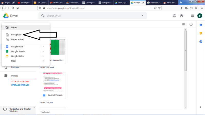
Task: Click the file list vertical scrollbar
Action: click(186, 50)
